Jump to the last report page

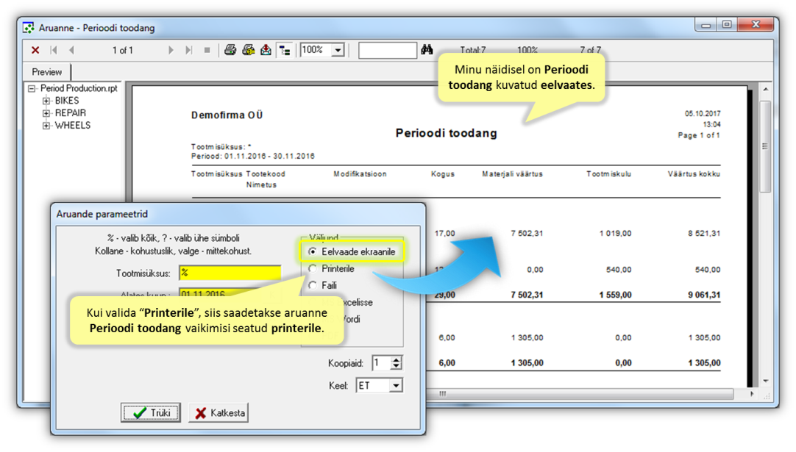[189, 50]
